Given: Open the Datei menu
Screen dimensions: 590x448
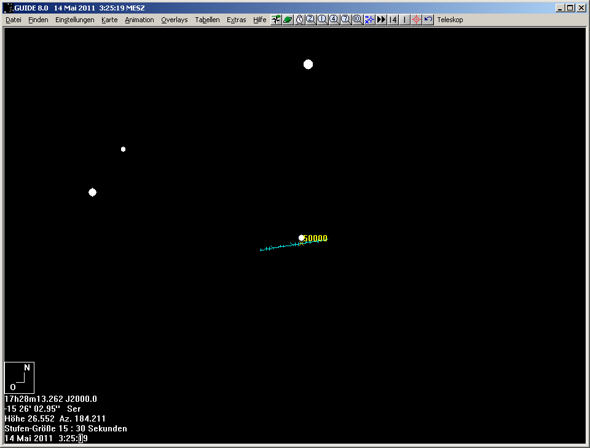Looking at the screenshot, I should (14, 20).
